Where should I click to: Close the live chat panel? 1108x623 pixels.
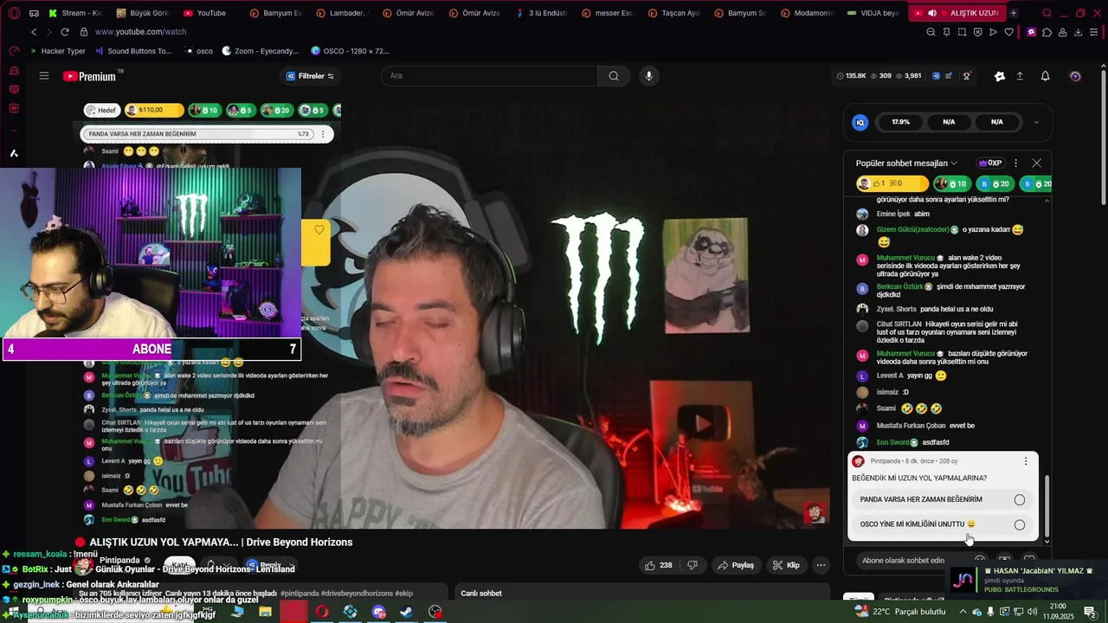(1036, 163)
